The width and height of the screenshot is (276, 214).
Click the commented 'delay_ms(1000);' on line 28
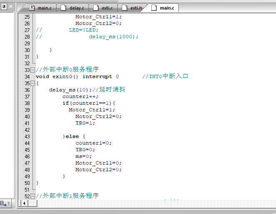[113, 37]
